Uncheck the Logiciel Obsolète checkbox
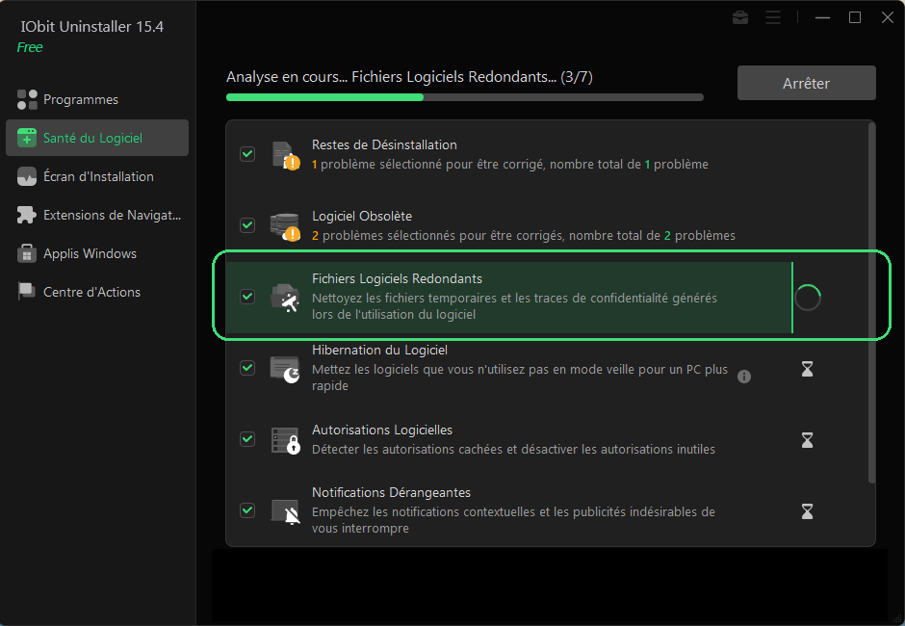The width and height of the screenshot is (905, 626). pos(247,224)
